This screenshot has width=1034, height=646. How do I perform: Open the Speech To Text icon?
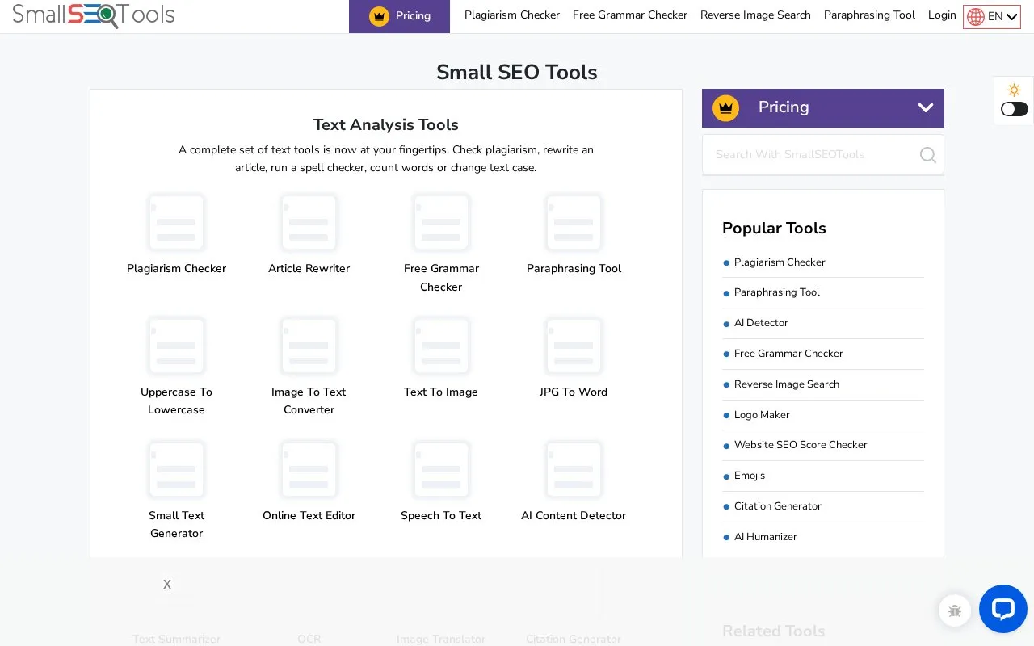(441, 470)
